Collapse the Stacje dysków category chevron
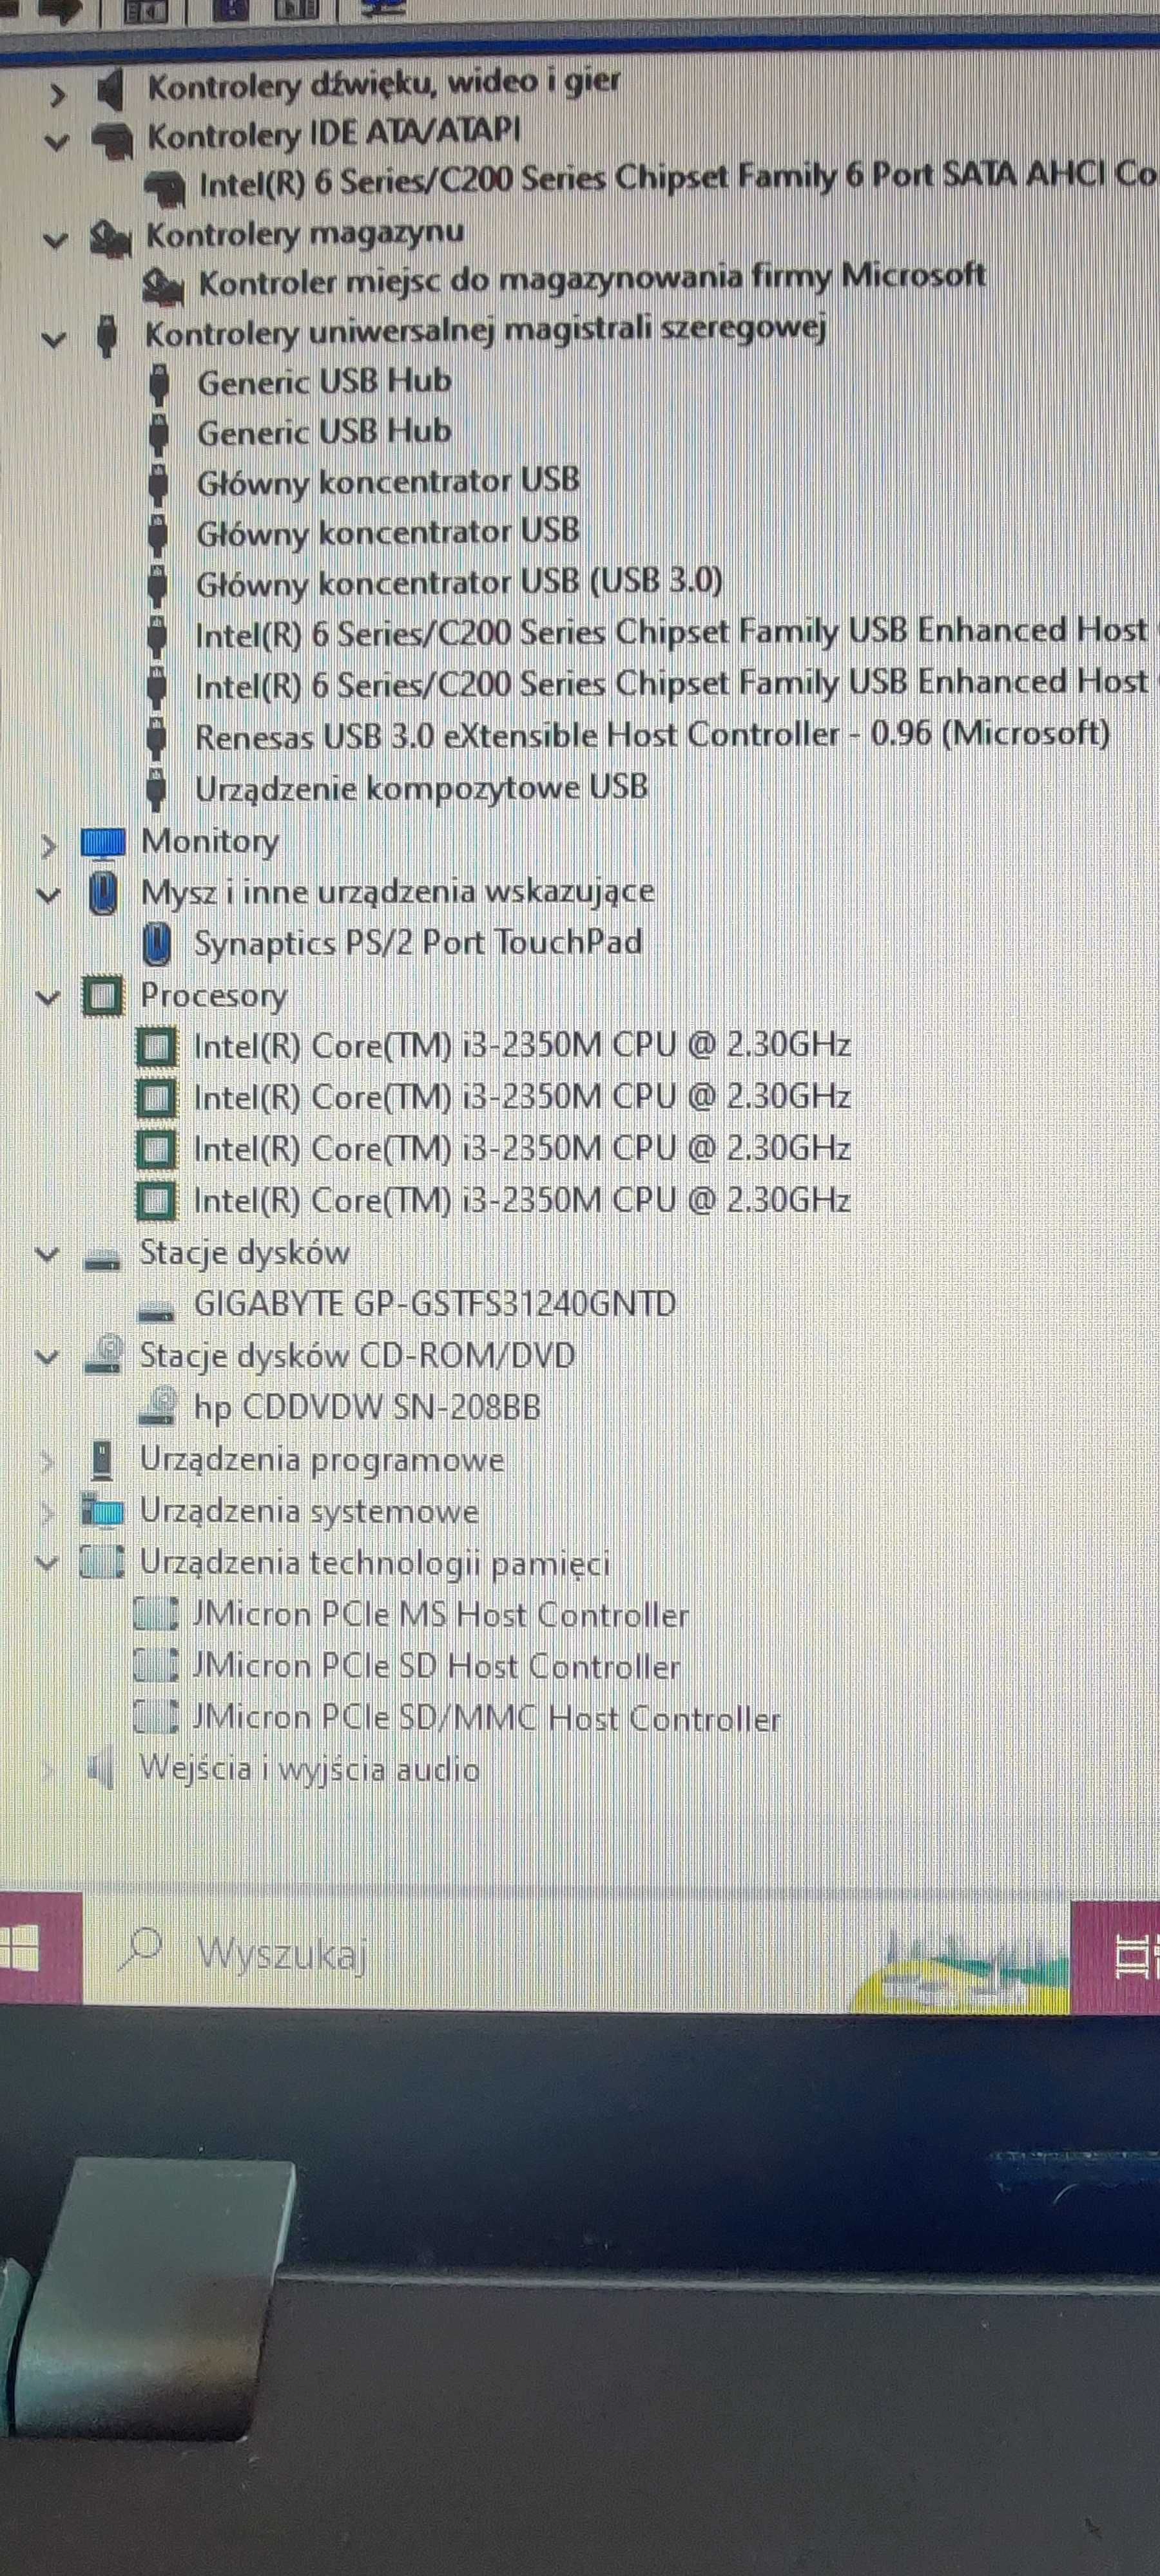The width and height of the screenshot is (1160, 2576). coord(46,1254)
